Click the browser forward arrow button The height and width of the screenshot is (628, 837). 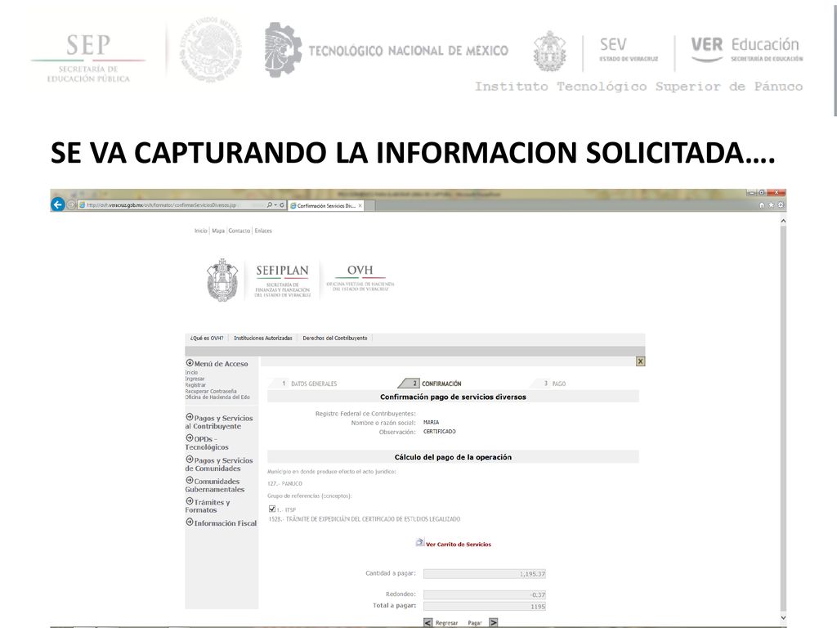click(x=71, y=205)
